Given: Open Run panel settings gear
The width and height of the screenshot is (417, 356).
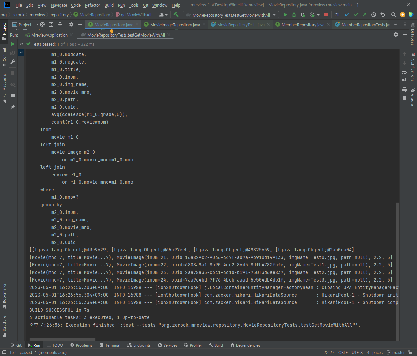Looking at the screenshot, I should (x=396, y=35).
